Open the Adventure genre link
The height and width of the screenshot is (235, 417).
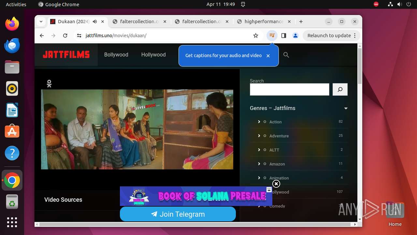coord(279,136)
